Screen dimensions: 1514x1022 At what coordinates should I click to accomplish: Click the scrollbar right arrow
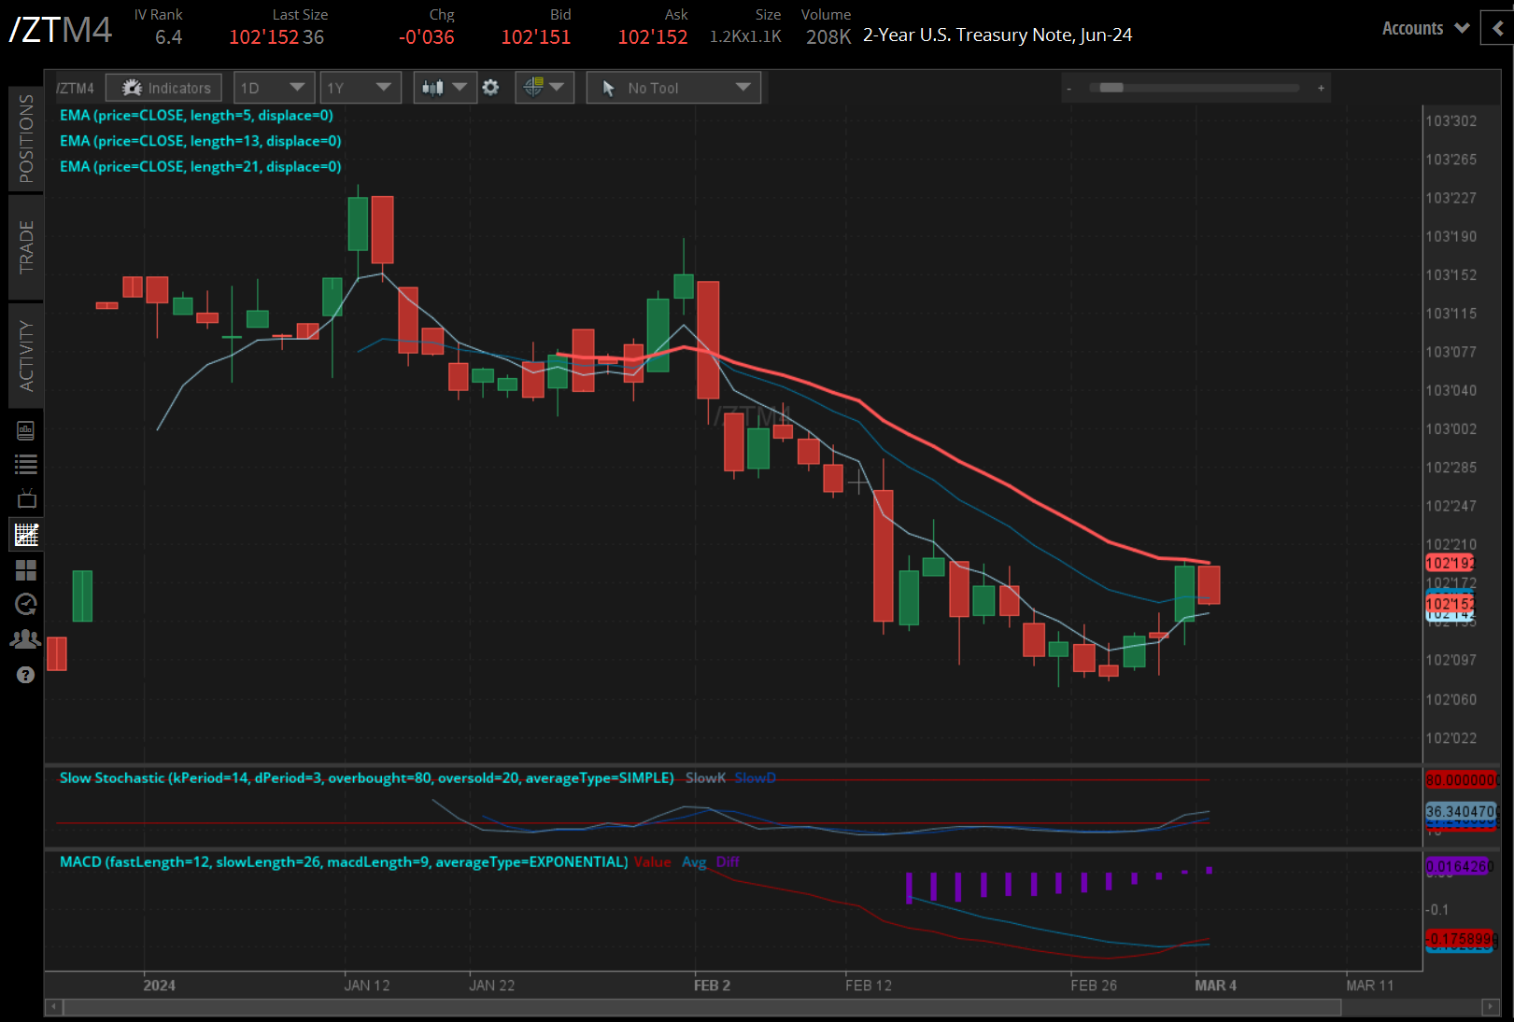point(1491,1007)
